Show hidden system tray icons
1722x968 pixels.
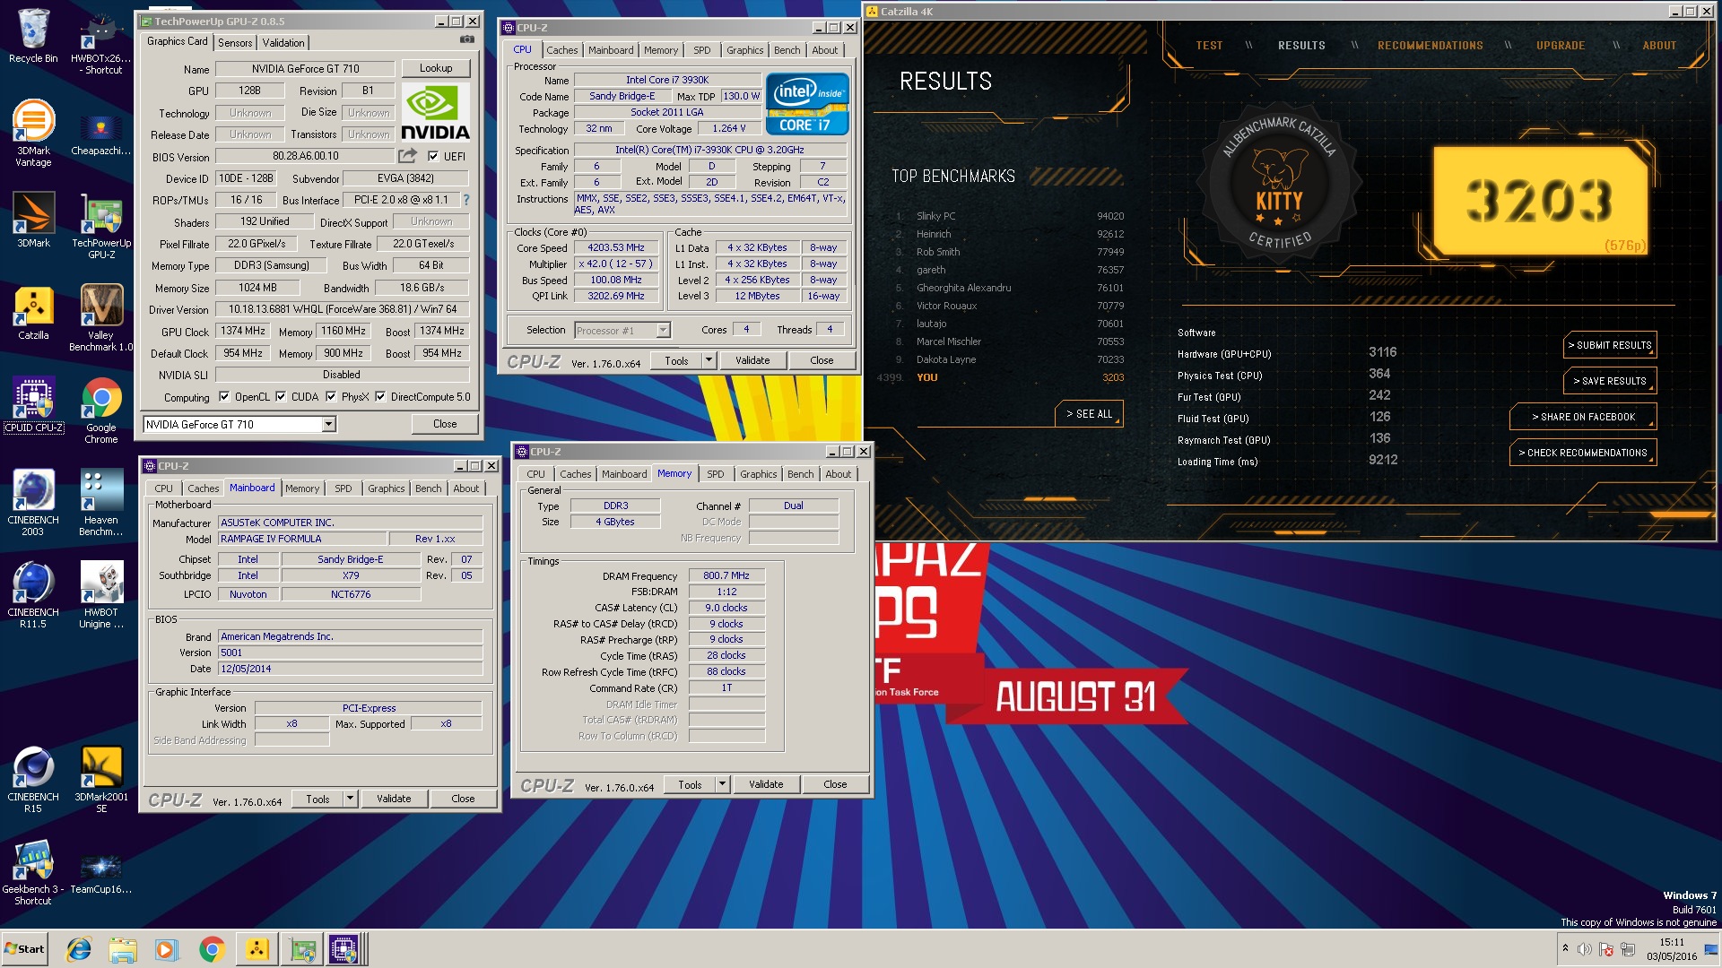click(x=1565, y=949)
